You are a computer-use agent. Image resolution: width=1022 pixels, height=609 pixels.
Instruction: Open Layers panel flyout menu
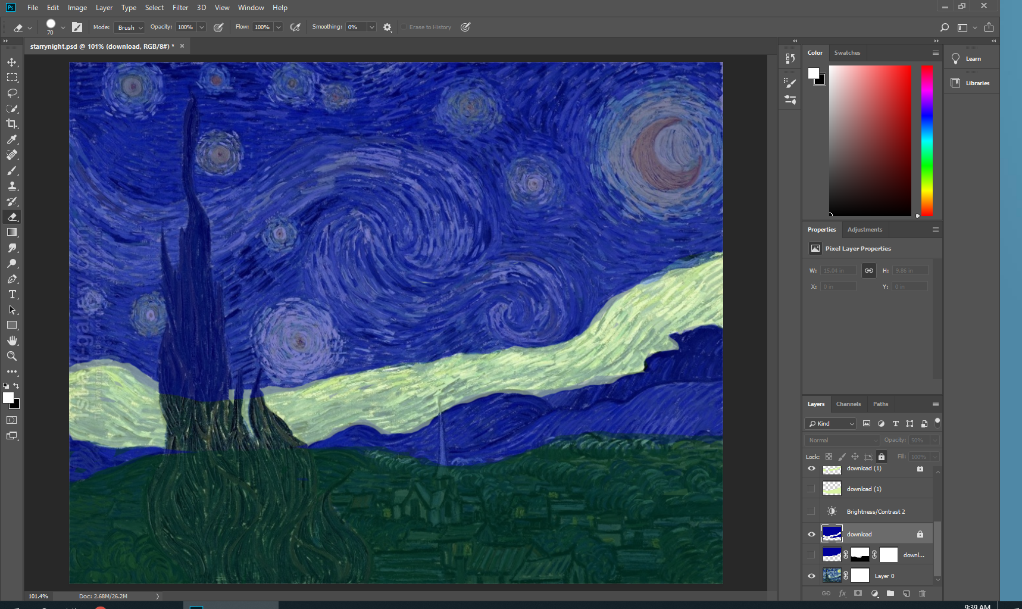pos(936,404)
